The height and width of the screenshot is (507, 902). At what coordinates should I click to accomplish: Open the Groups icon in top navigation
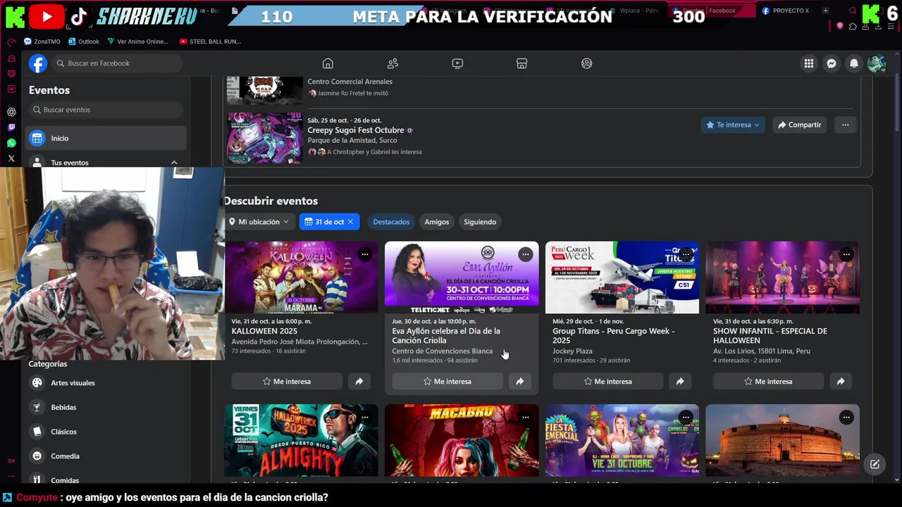tap(586, 63)
